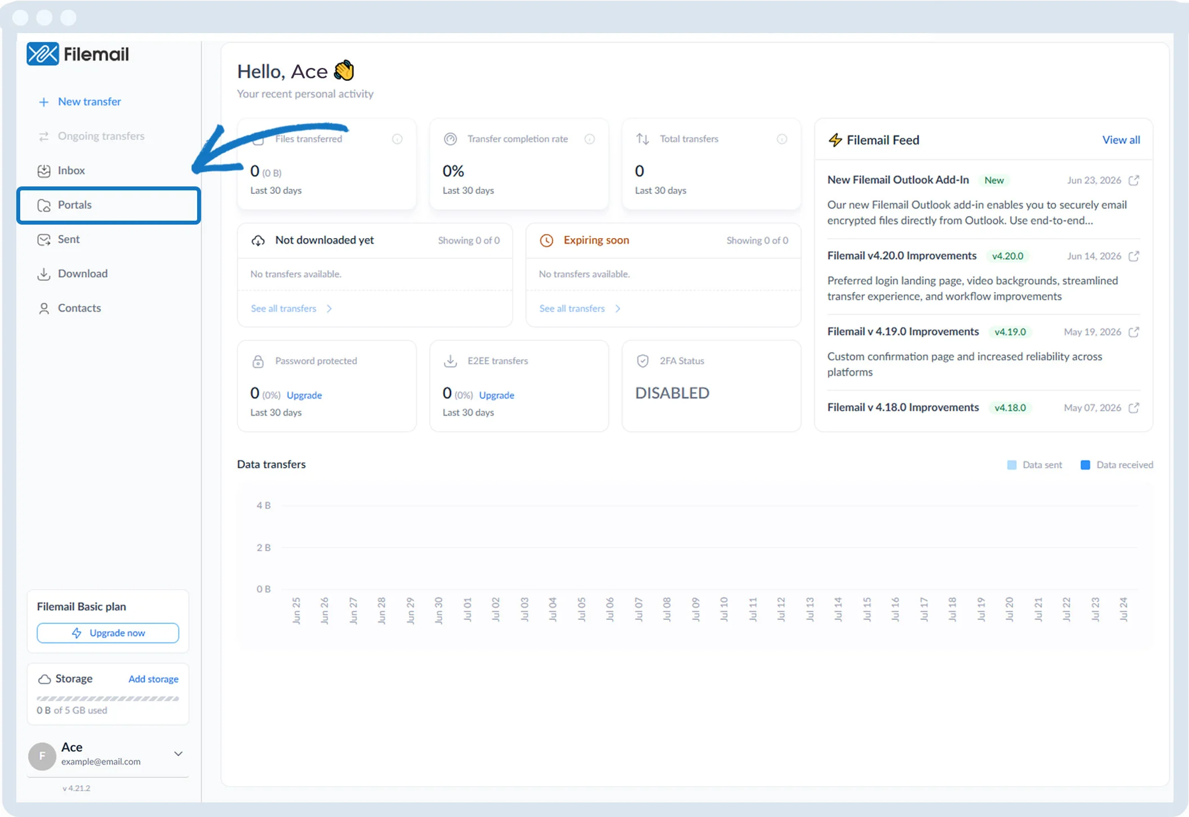
Task: Click the user avatar for Ace
Action: 42,756
